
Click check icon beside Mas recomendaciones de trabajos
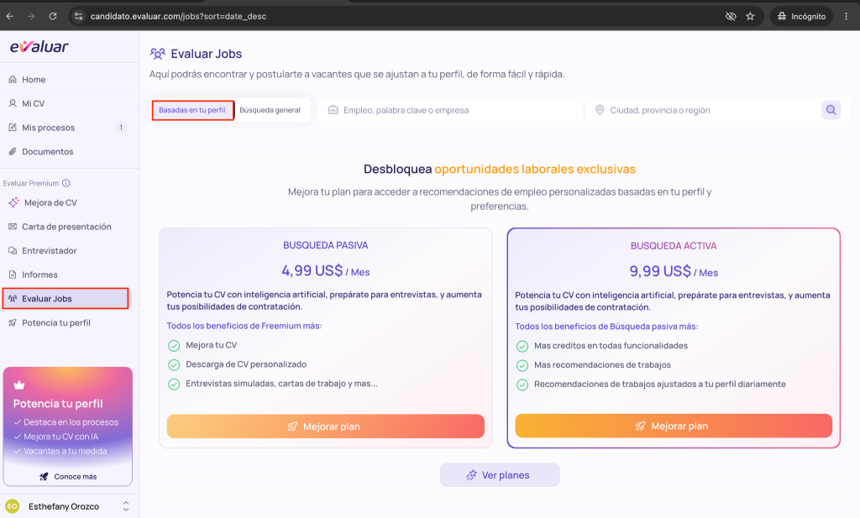(522, 365)
